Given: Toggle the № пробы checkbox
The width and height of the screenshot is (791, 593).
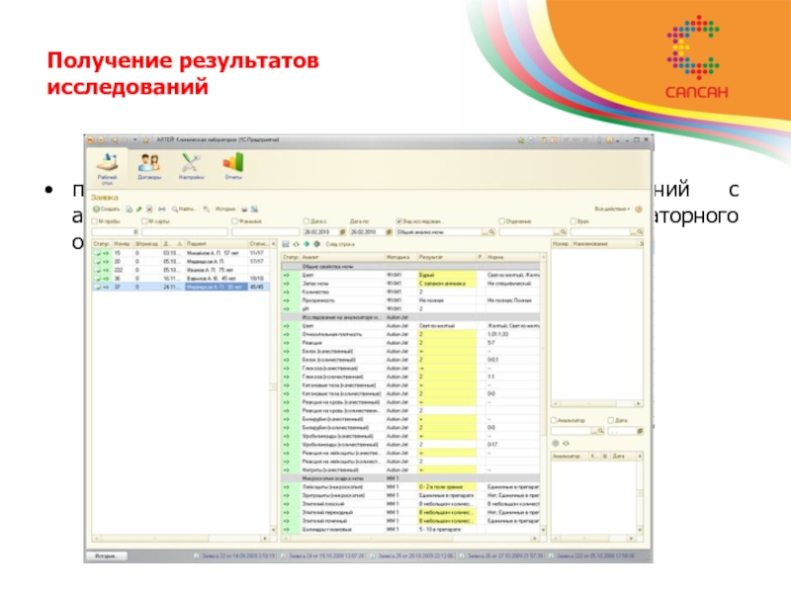Looking at the screenshot, I should coord(96,220).
